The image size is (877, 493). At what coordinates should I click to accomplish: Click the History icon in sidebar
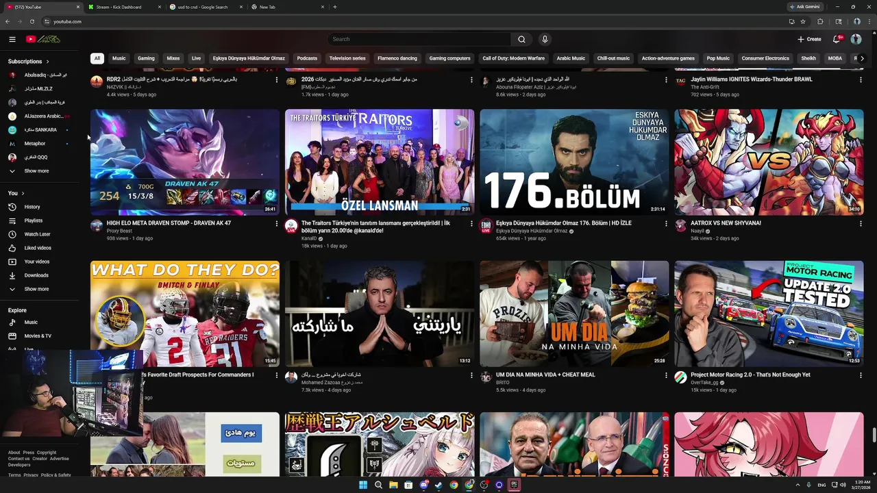pos(12,207)
